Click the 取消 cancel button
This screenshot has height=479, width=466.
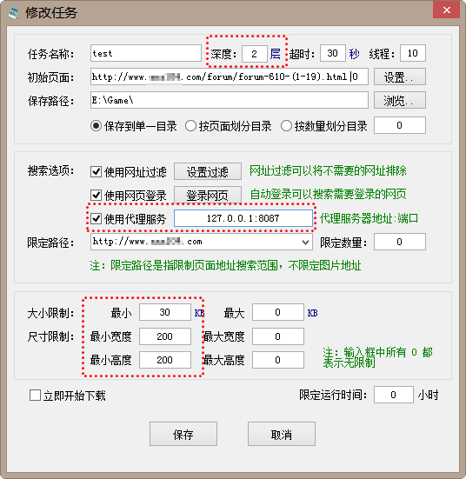[x=282, y=434]
